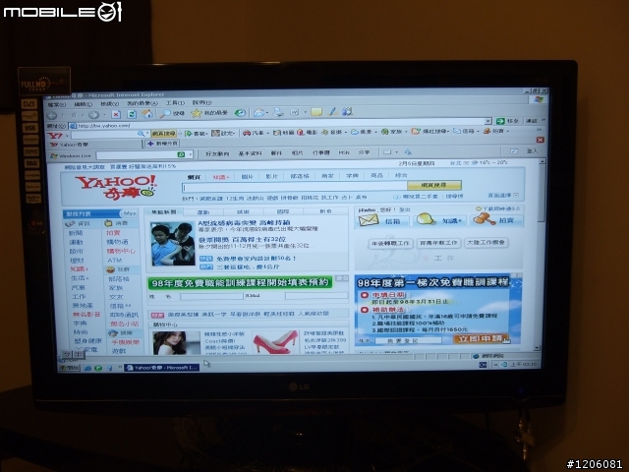Click the 信箱 envelope icon on the Yahoo toolbar
Viewport: 629px width, 472px height.
[457, 131]
